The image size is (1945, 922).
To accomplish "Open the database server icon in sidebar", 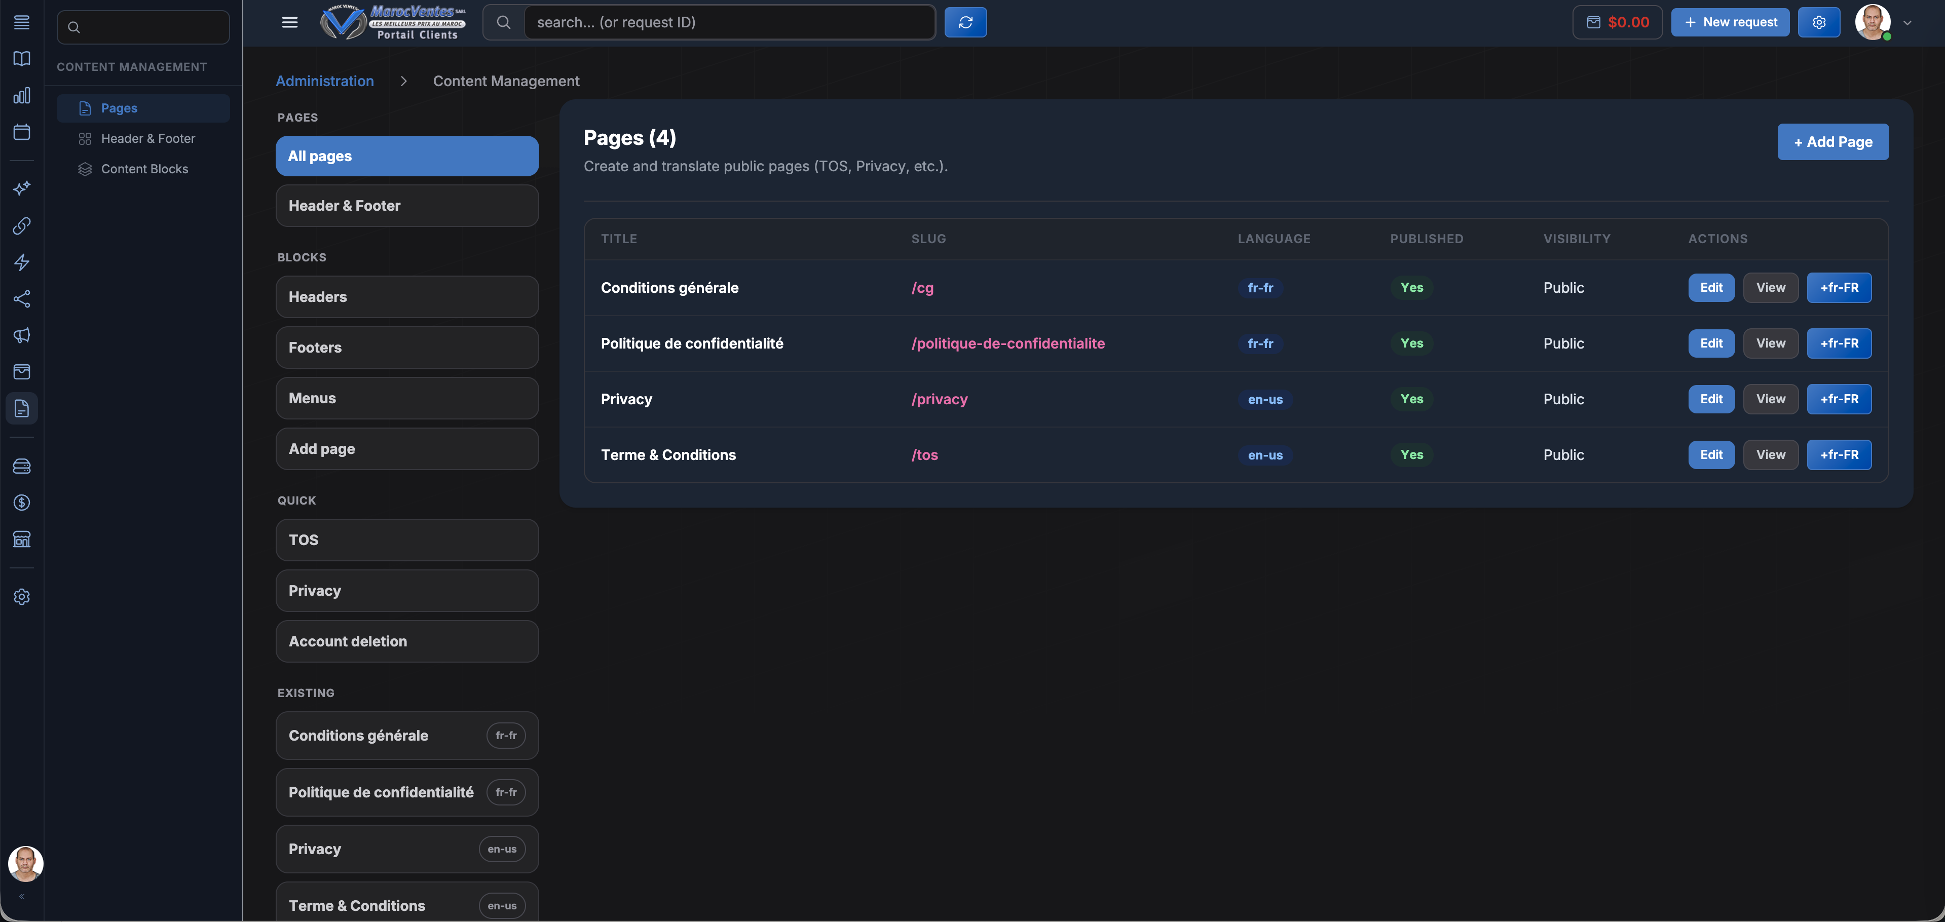I will click(x=22, y=466).
